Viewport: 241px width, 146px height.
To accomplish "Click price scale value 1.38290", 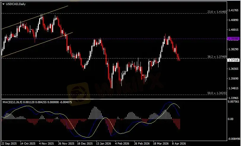I will (x=234, y=49).
